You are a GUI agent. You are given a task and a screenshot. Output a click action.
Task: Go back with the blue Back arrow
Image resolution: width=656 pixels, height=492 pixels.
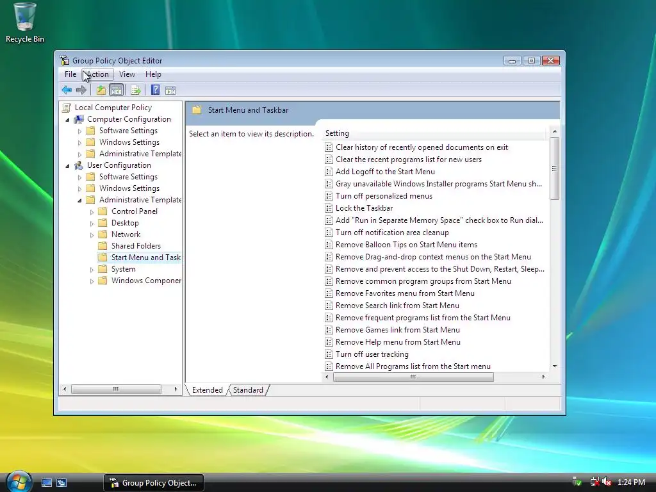pyautogui.click(x=67, y=90)
